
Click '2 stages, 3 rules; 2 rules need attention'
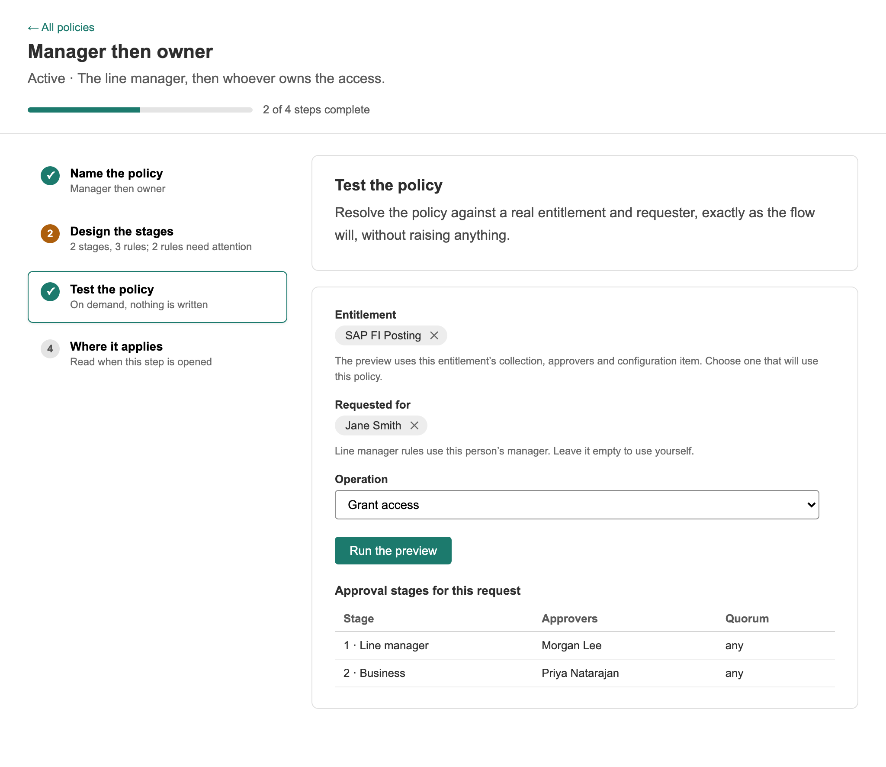point(161,247)
